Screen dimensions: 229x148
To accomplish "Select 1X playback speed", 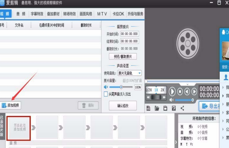I will pos(156,90).
